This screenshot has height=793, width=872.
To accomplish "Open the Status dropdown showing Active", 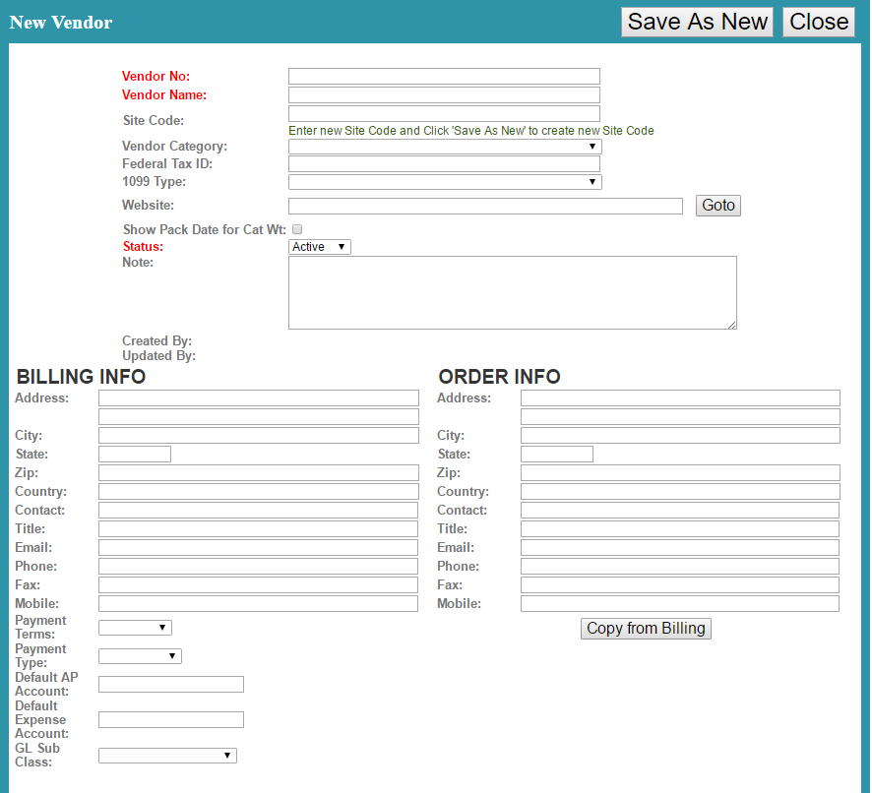I will click(x=319, y=247).
